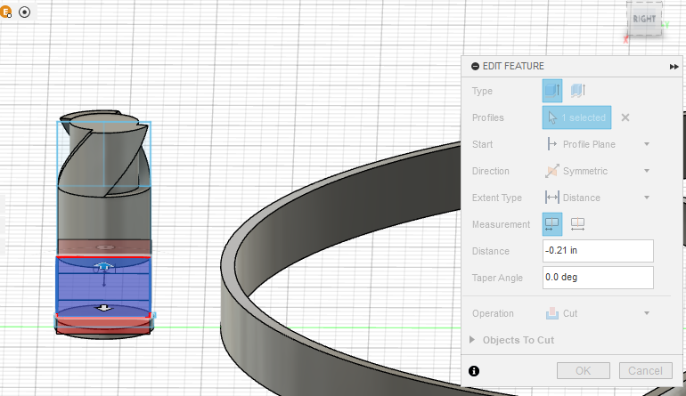The height and width of the screenshot is (396, 686).
Task: Click the Cut operation icon
Action: point(552,313)
